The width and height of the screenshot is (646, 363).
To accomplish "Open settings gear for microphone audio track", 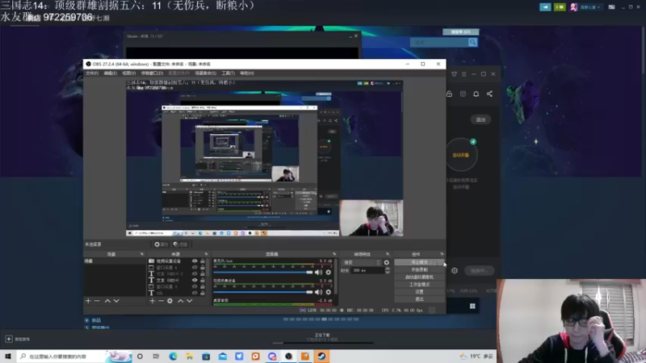I will (329, 272).
